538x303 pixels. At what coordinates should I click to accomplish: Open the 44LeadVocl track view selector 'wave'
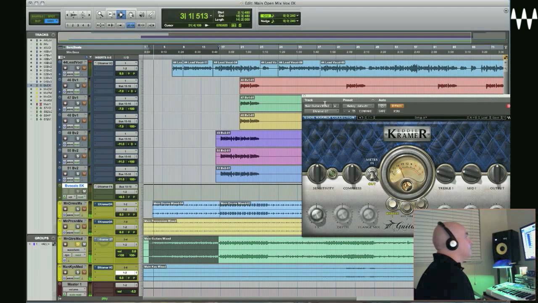[70, 74]
